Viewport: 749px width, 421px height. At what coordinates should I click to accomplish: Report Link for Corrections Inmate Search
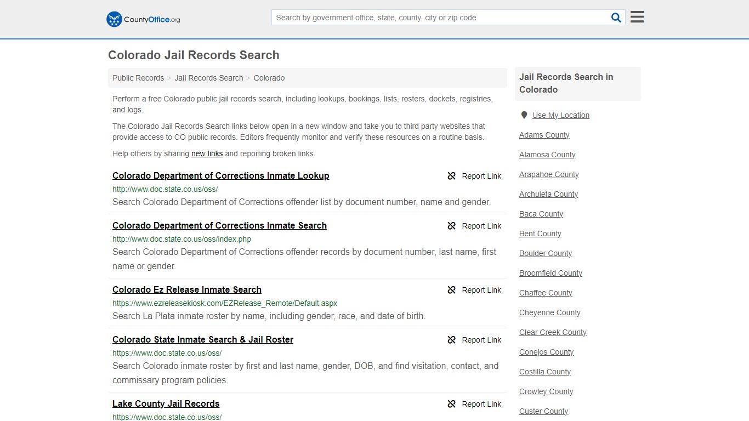tap(481, 226)
